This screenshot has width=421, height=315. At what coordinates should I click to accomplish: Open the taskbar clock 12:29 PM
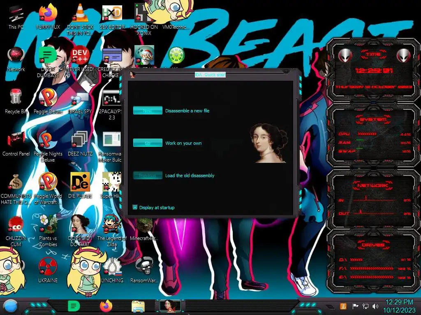point(399,306)
